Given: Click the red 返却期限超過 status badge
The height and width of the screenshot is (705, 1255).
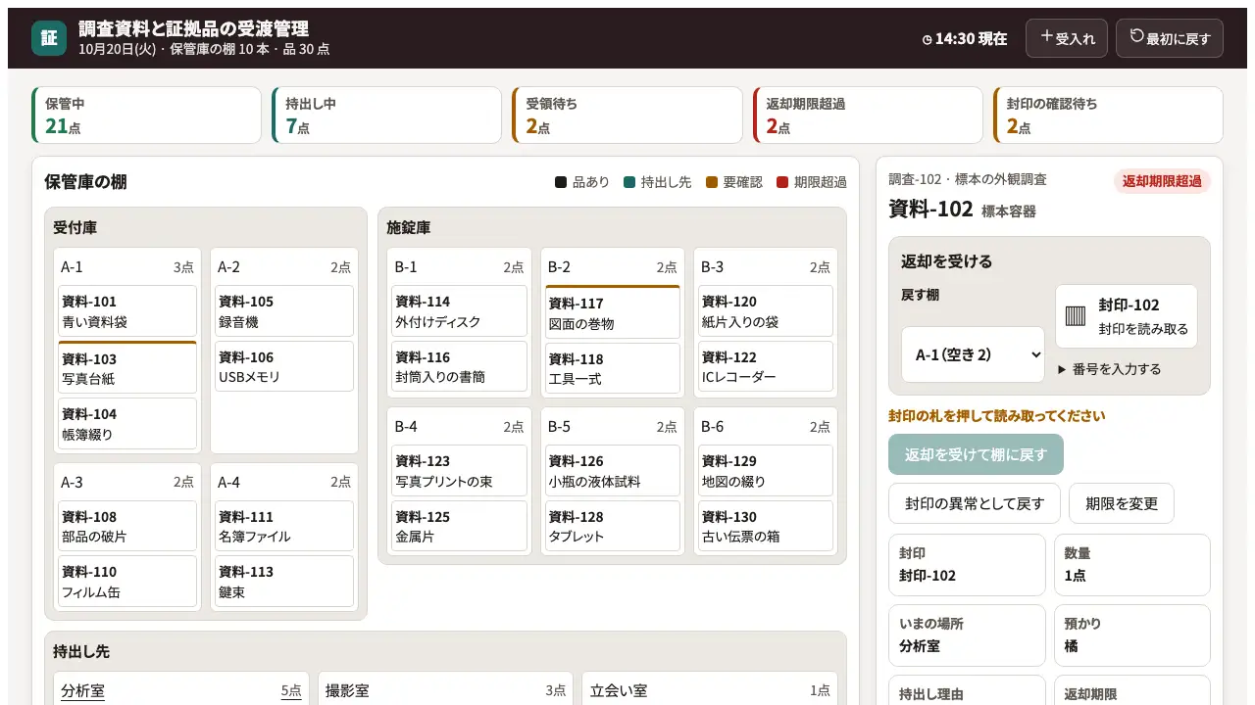Looking at the screenshot, I should coord(1162,181).
